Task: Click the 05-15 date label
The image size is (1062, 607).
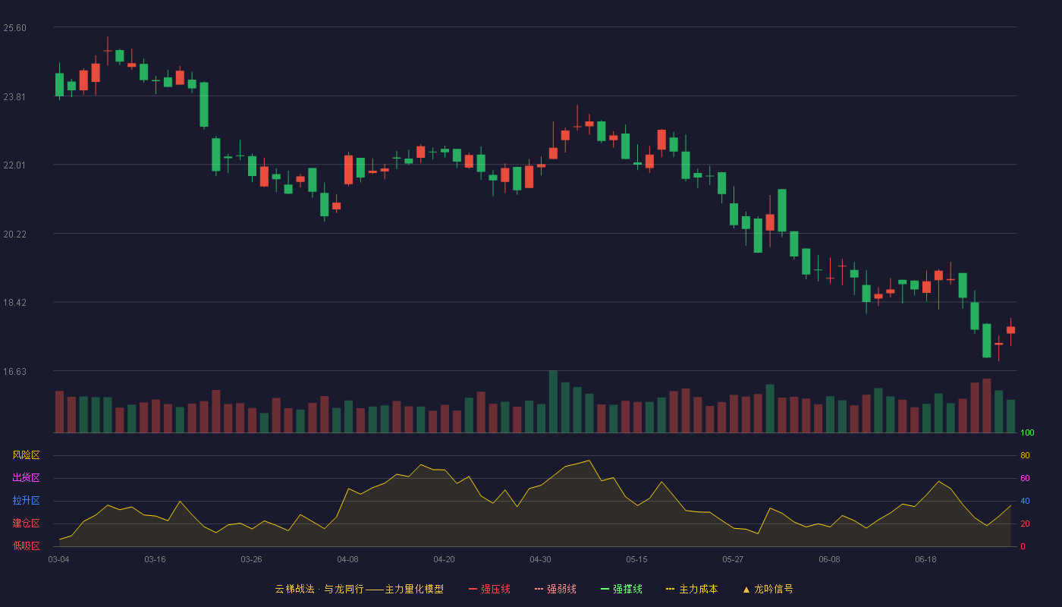Action: tap(636, 559)
